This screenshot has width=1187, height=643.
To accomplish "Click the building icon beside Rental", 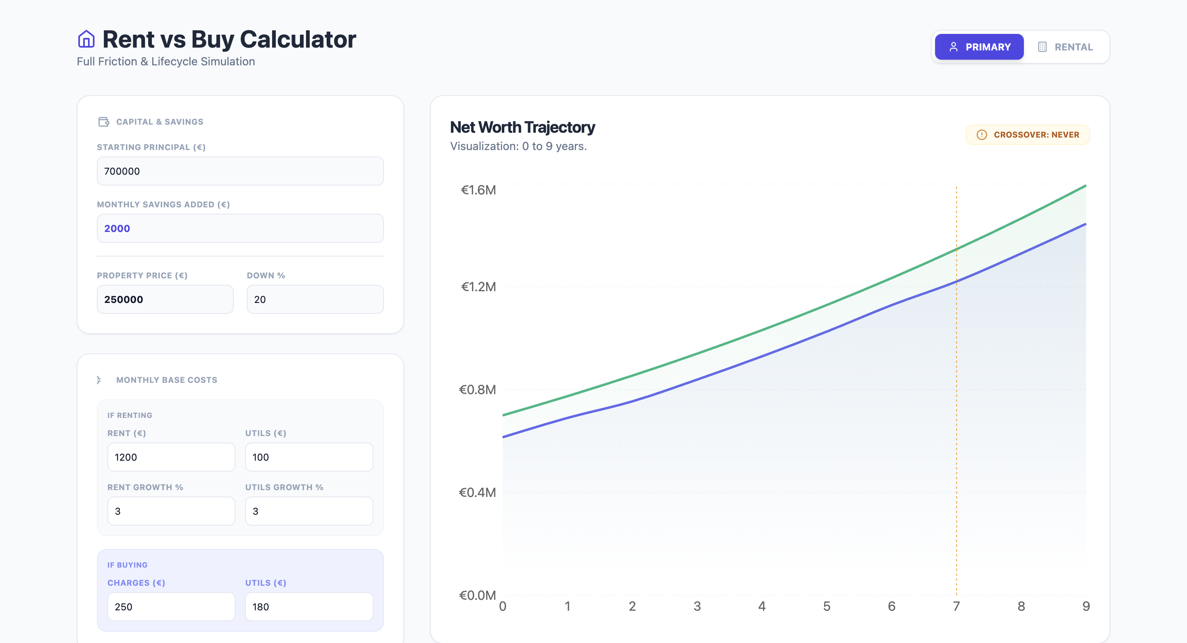I will click(1042, 47).
